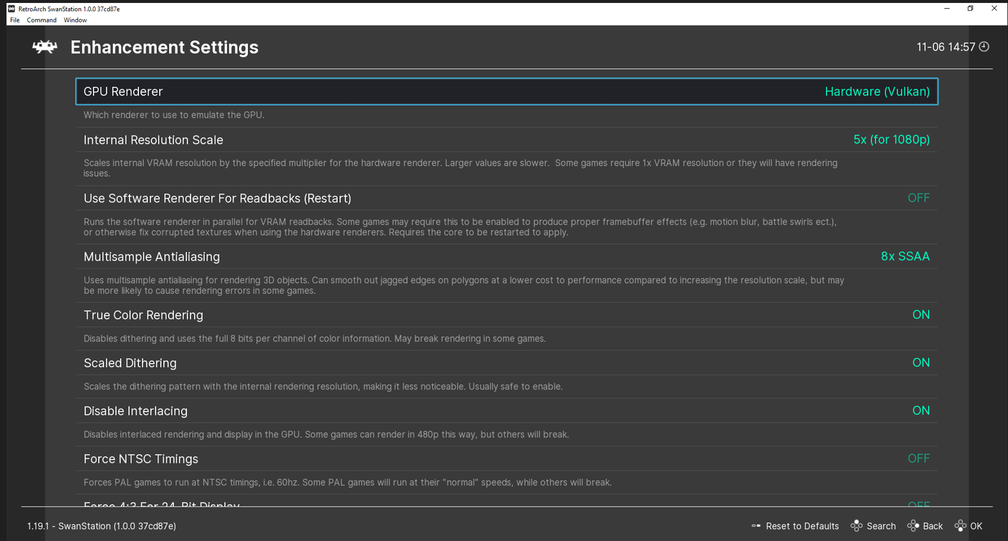This screenshot has width=1008, height=541.
Task: Toggle Force NTSC Timings OFF value
Action: (919, 458)
